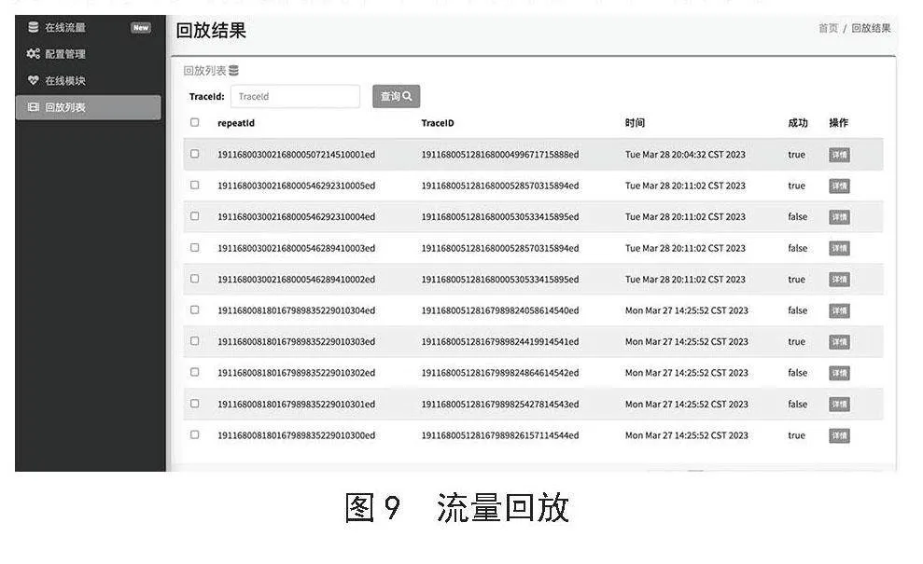Open 详情 for repeatId ending 9010304ed
This screenshot has height=564, width=923.
(x=839, y=310)
